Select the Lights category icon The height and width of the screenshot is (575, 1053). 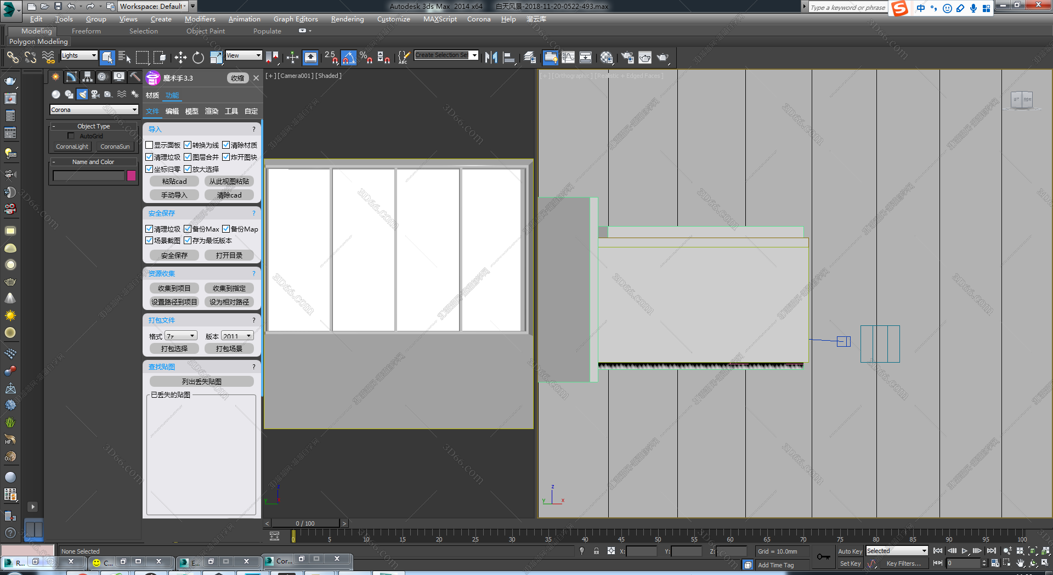tap(82, 94)
